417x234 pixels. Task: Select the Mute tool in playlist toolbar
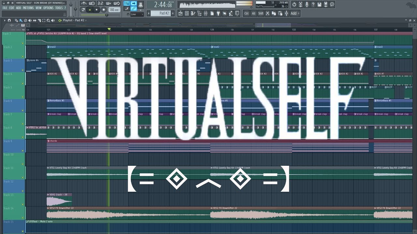pos(30,20)
